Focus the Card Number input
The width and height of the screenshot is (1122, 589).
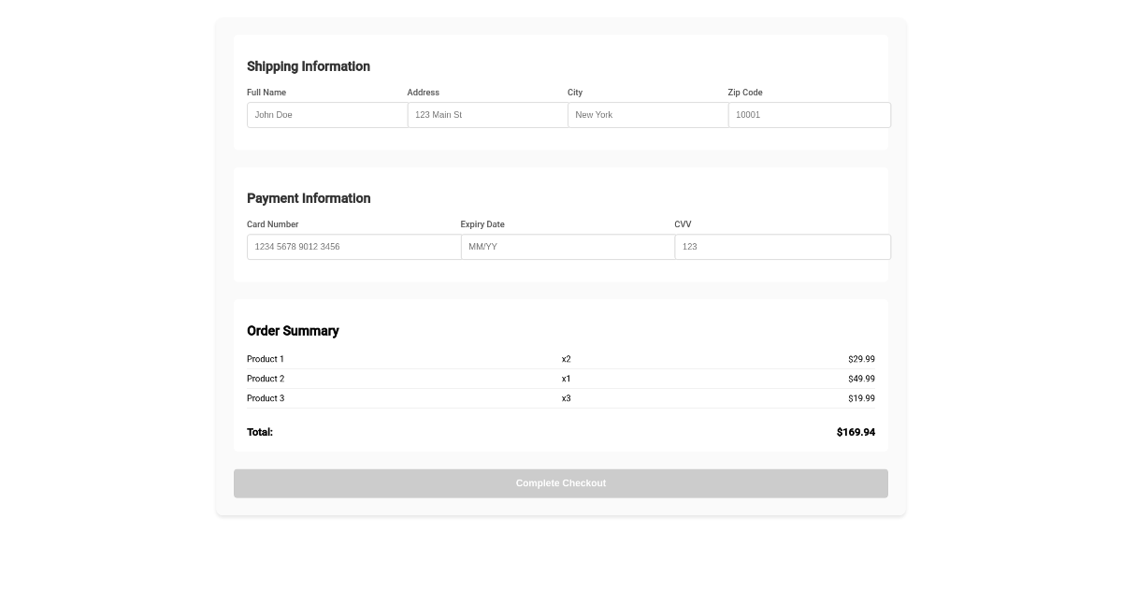point(353,247)
